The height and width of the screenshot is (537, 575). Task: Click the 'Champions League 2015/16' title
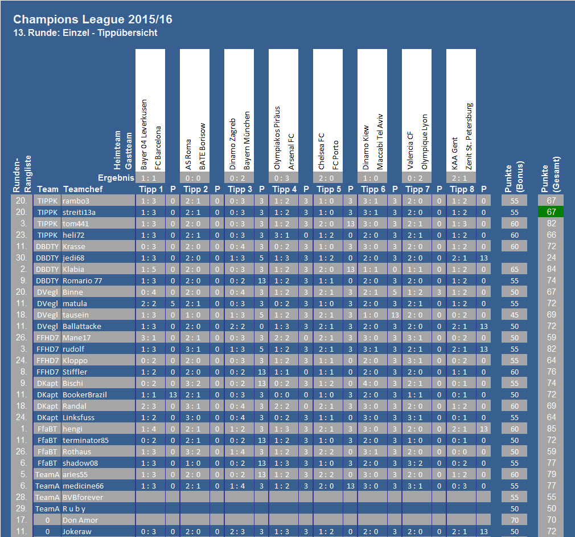pos(93,19)
